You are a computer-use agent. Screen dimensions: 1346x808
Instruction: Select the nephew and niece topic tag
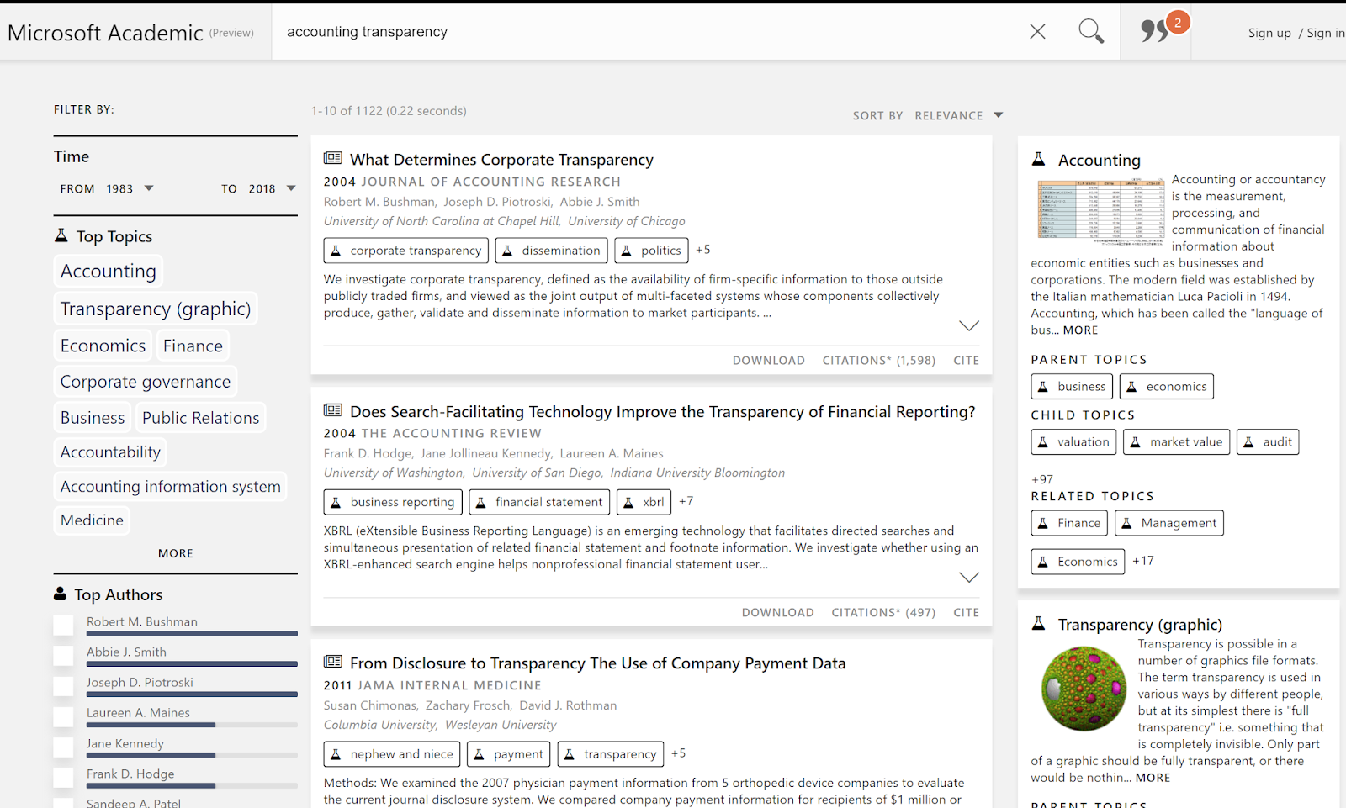(392, 754)
